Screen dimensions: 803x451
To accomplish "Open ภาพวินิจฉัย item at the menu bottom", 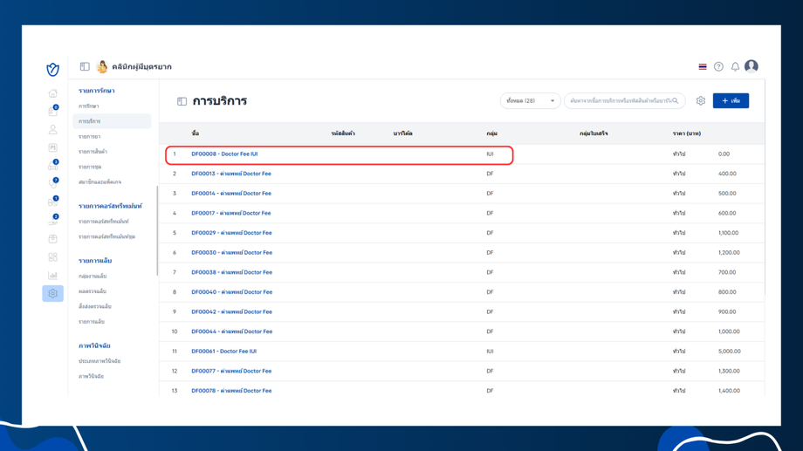I will 91,376.
